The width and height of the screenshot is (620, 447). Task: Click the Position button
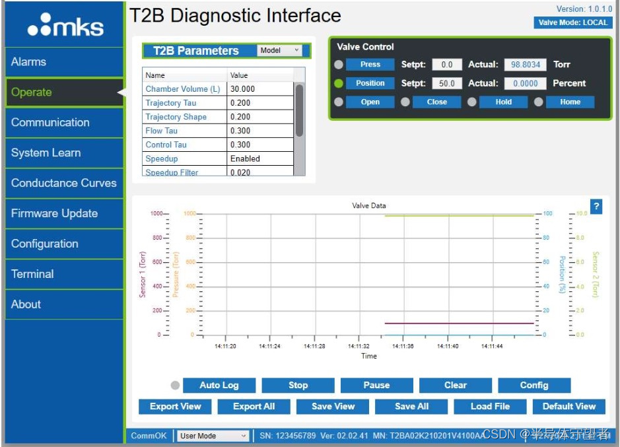click(x=370, y=83)
